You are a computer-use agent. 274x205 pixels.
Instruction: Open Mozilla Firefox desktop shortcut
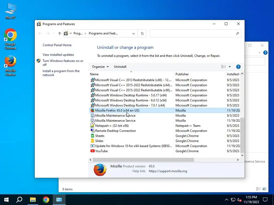pos(10,66)
